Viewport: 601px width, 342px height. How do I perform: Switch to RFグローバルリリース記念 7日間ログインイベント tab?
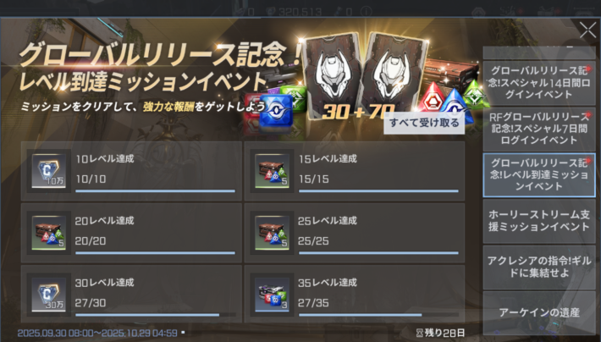tap(539, 129)
